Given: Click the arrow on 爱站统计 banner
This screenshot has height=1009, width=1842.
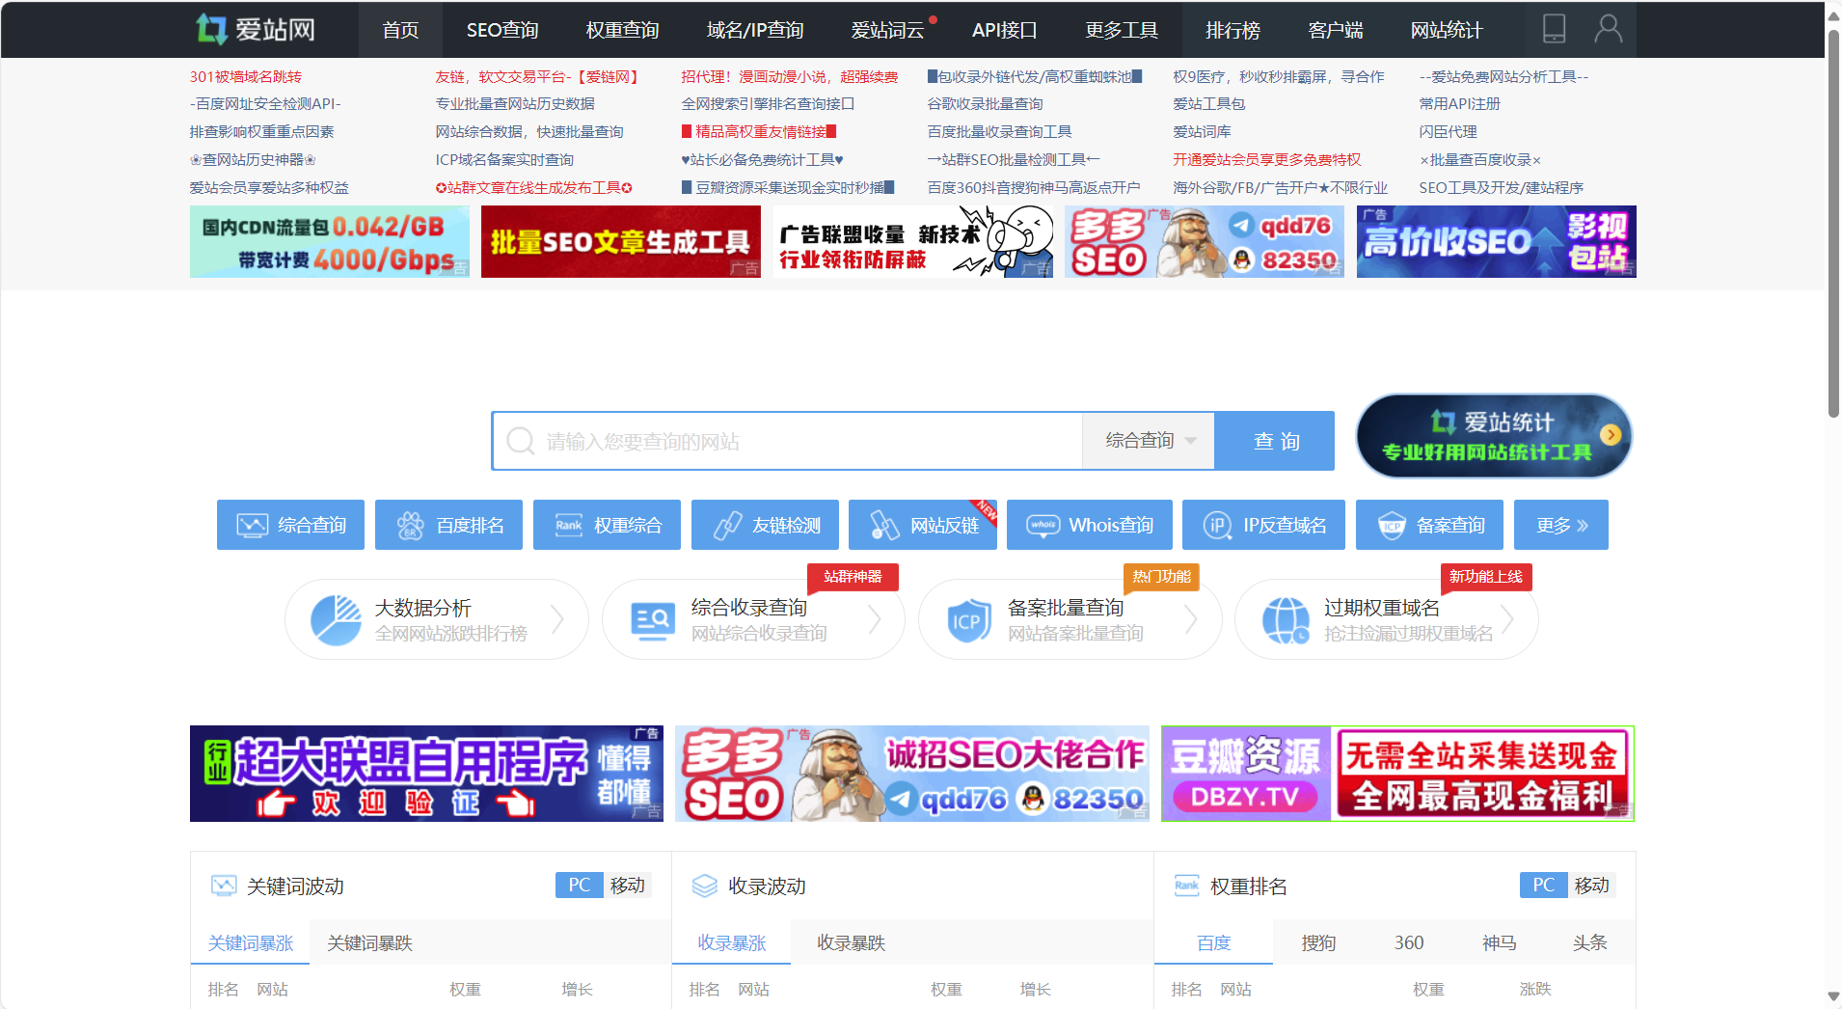Looking at the screenshot, I should tap(1610, 435).
